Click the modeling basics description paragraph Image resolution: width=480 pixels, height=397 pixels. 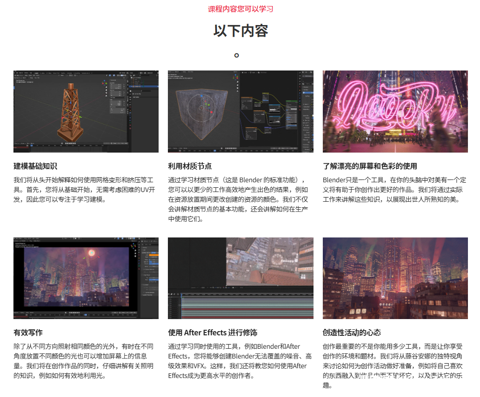click(86, 189)
